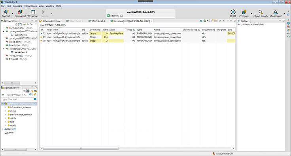
Task: Switch to the Worksheet 4 tab
Action: coord(97,21)
